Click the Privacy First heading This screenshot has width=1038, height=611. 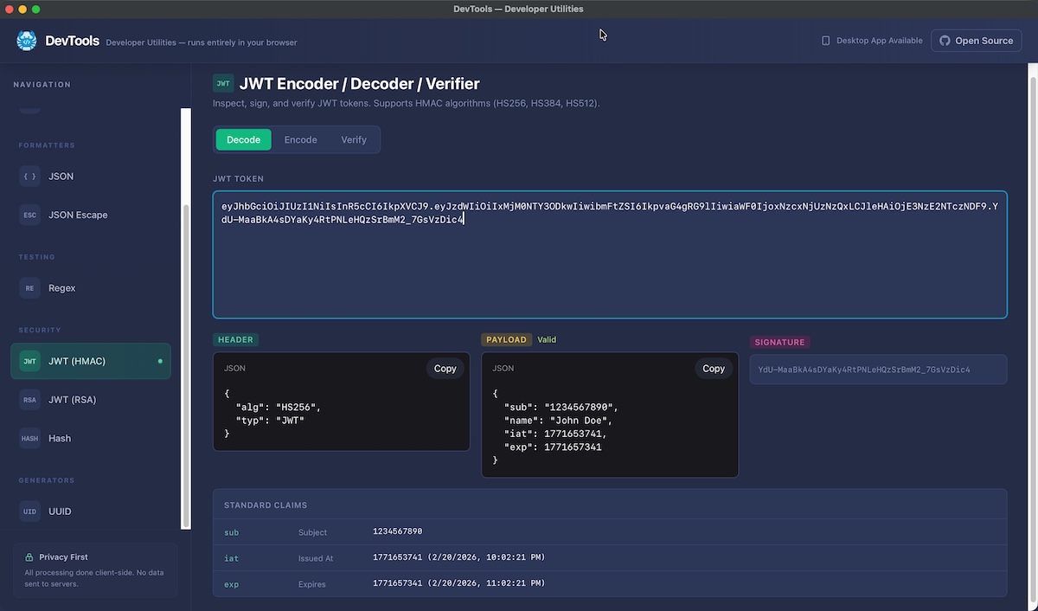(63, 557)
